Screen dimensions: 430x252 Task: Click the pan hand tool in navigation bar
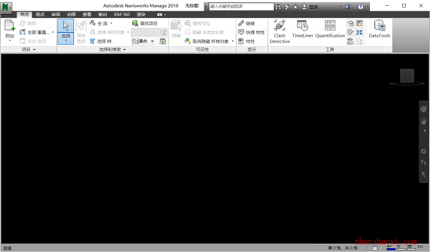[x=424, y=122]
